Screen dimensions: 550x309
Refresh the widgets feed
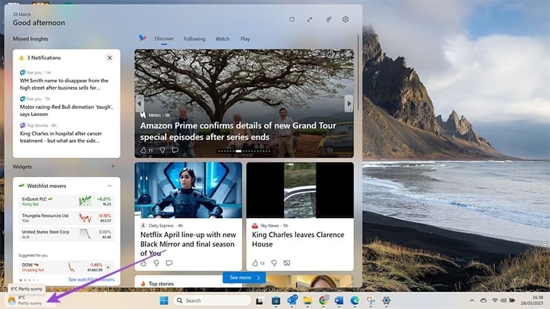[291, 20]
